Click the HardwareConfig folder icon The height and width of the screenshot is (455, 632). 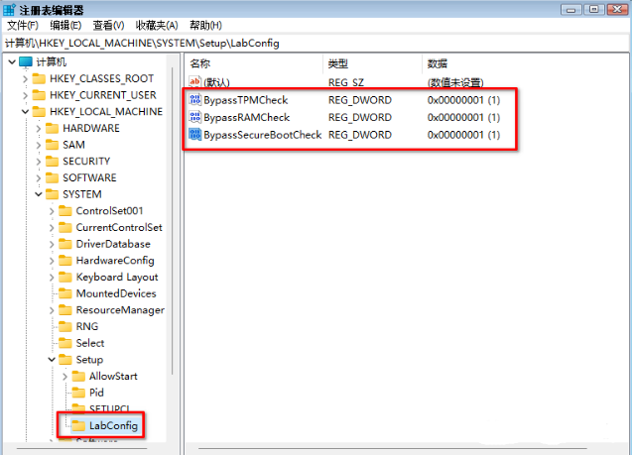pos(65,261)
